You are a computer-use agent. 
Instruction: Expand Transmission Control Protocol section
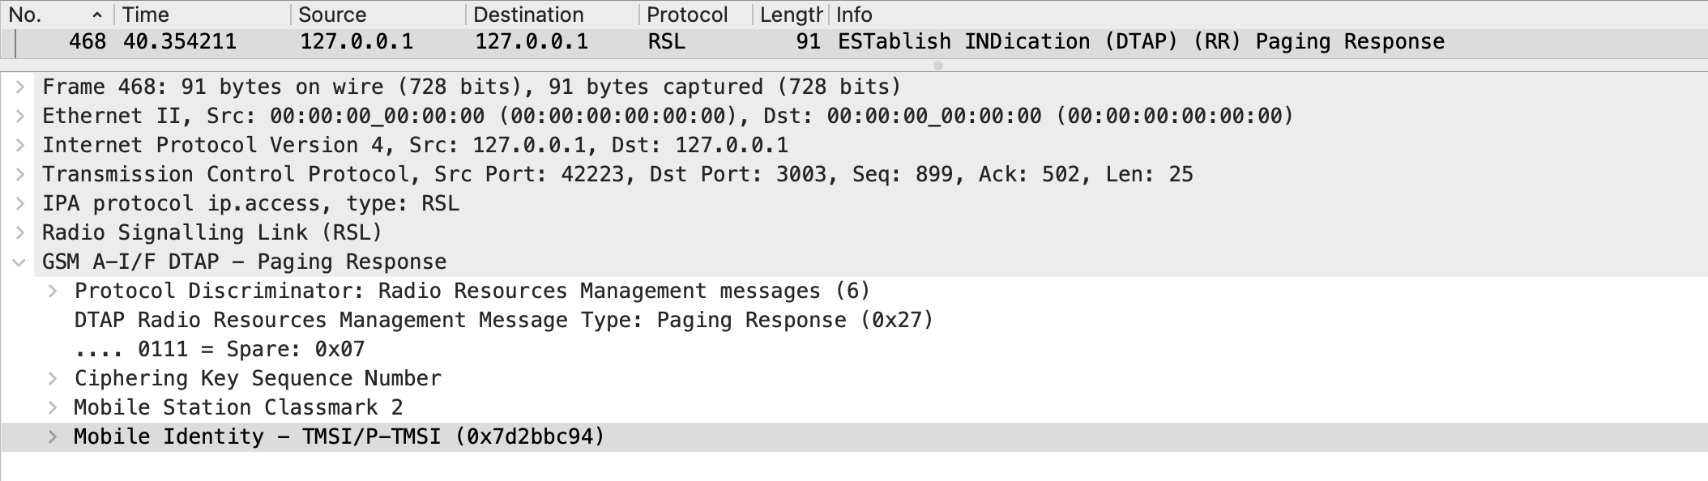point(19,174)
